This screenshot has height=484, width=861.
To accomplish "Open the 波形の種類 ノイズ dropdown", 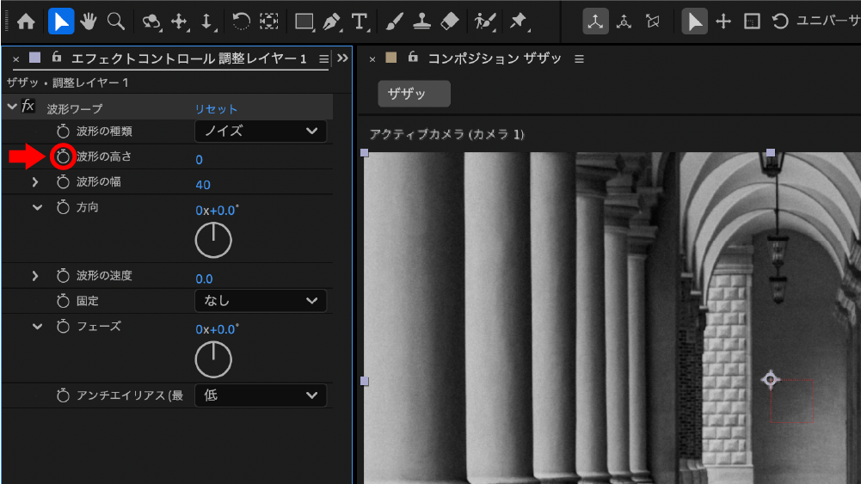I will point(261,132).
